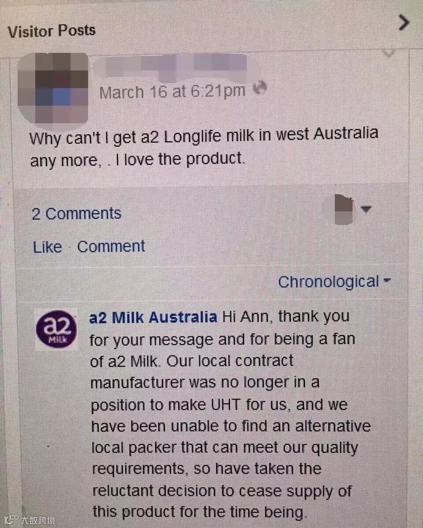Click the globe audience icon beside timestamp
423x528 pixels.
point(260,88)
